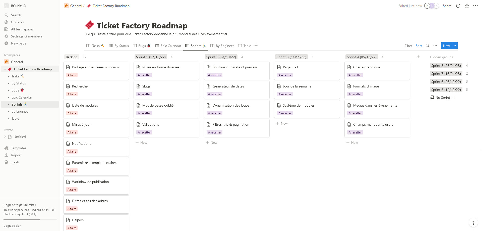Open page history clock icon
The width and height of the screenshot is (482, 231).
point(458,6)
